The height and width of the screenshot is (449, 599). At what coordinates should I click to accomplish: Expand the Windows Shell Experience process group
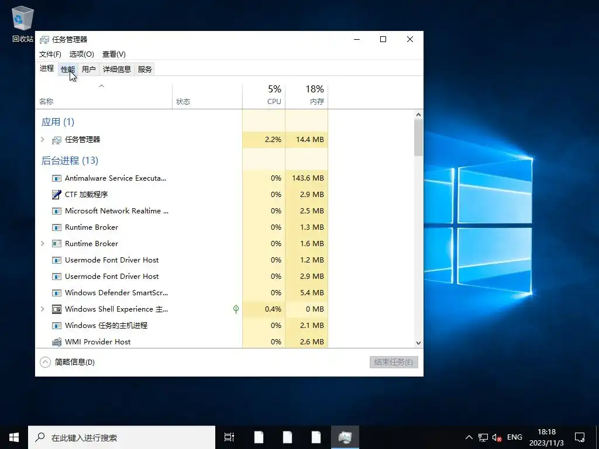coord(42,309)
